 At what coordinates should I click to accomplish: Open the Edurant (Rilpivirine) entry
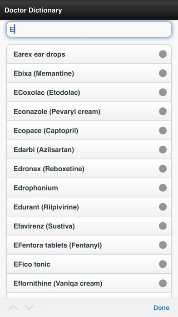pos(89,207)
